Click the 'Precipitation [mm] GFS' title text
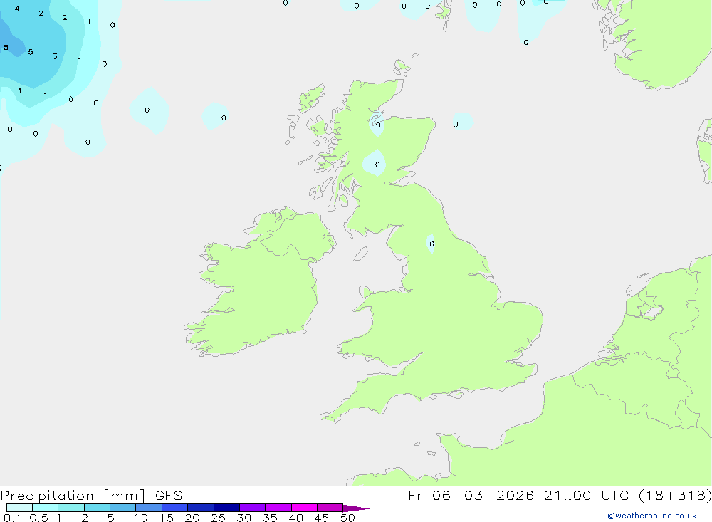Image resolution: width=712 pixels, height=522 pixels. point(91,495)
